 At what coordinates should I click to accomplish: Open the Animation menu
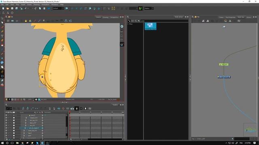pos(45,4)
